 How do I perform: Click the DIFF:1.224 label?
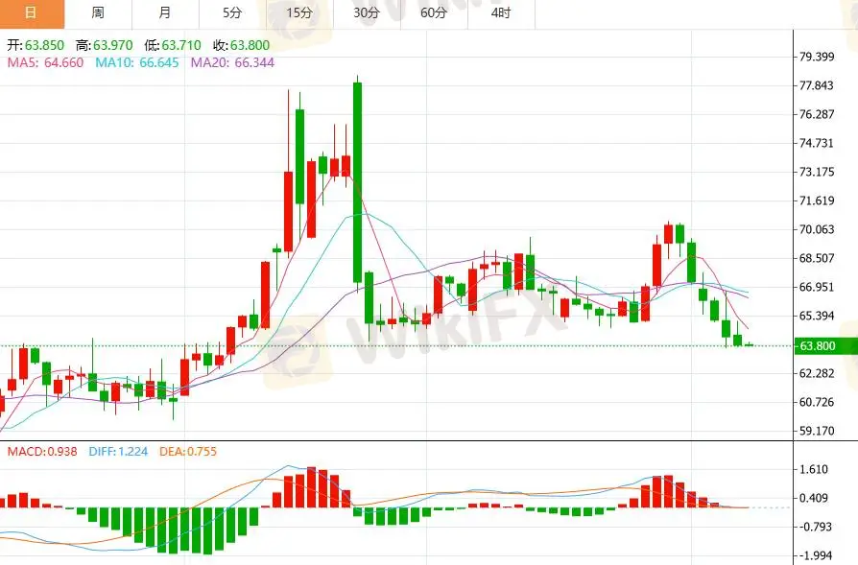tap(118, 452)
